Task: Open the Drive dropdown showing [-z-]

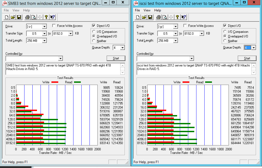Action: pos(44,27)
